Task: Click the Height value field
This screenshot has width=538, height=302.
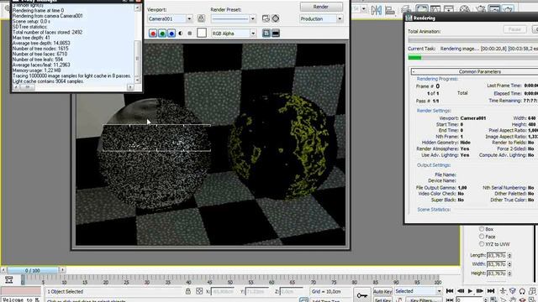Action: (497, 273)
